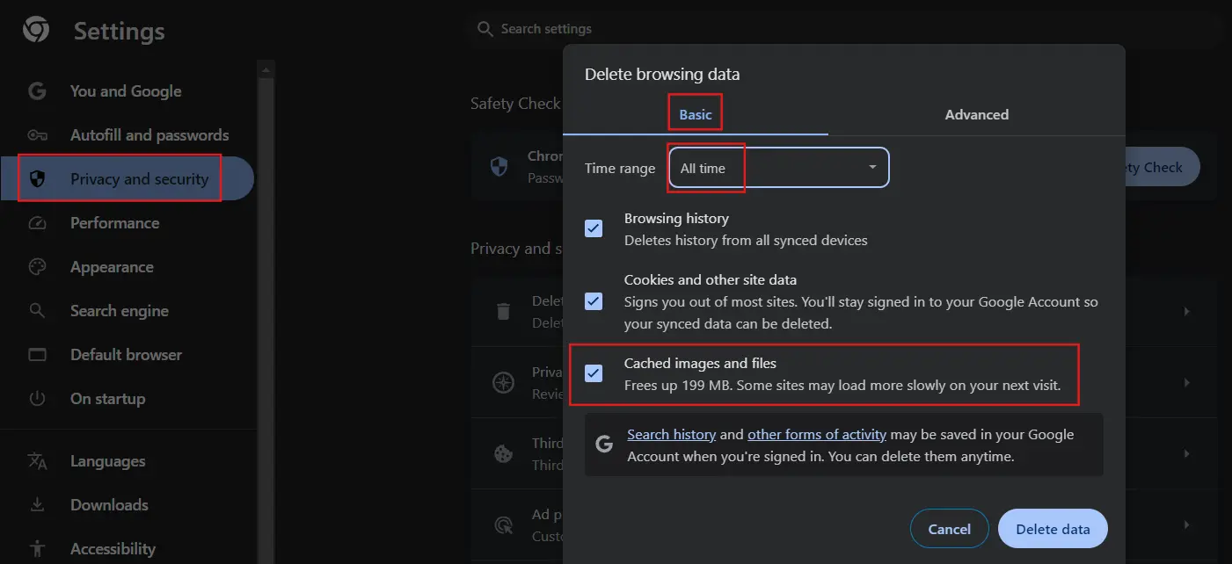The image size is (1232, 564).
Task: Click the Privacy and security shield icon
Action: click(37, 179)
